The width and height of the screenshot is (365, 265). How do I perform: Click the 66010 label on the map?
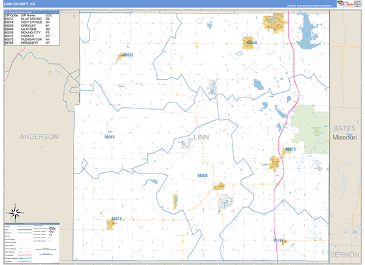click(116, 219)
